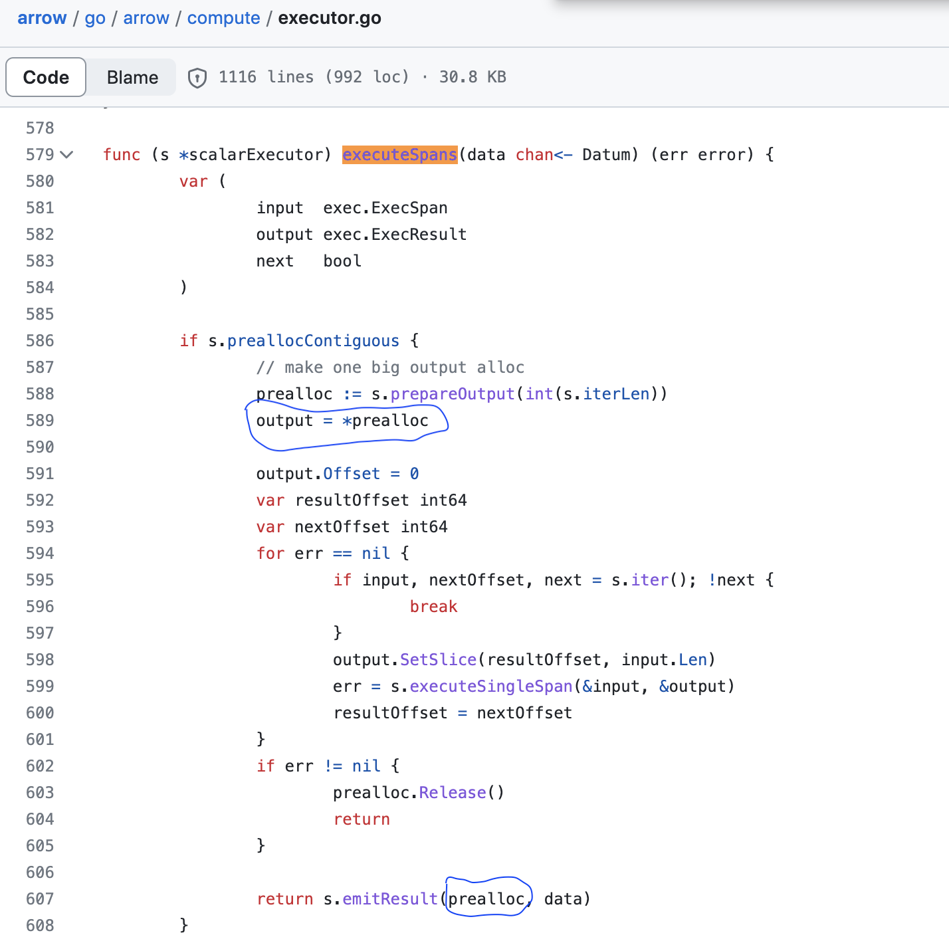This screenshot has height=945, width=949.
Task: Navigate to the arrow repository breadcrumb
Action: point(42,18)
